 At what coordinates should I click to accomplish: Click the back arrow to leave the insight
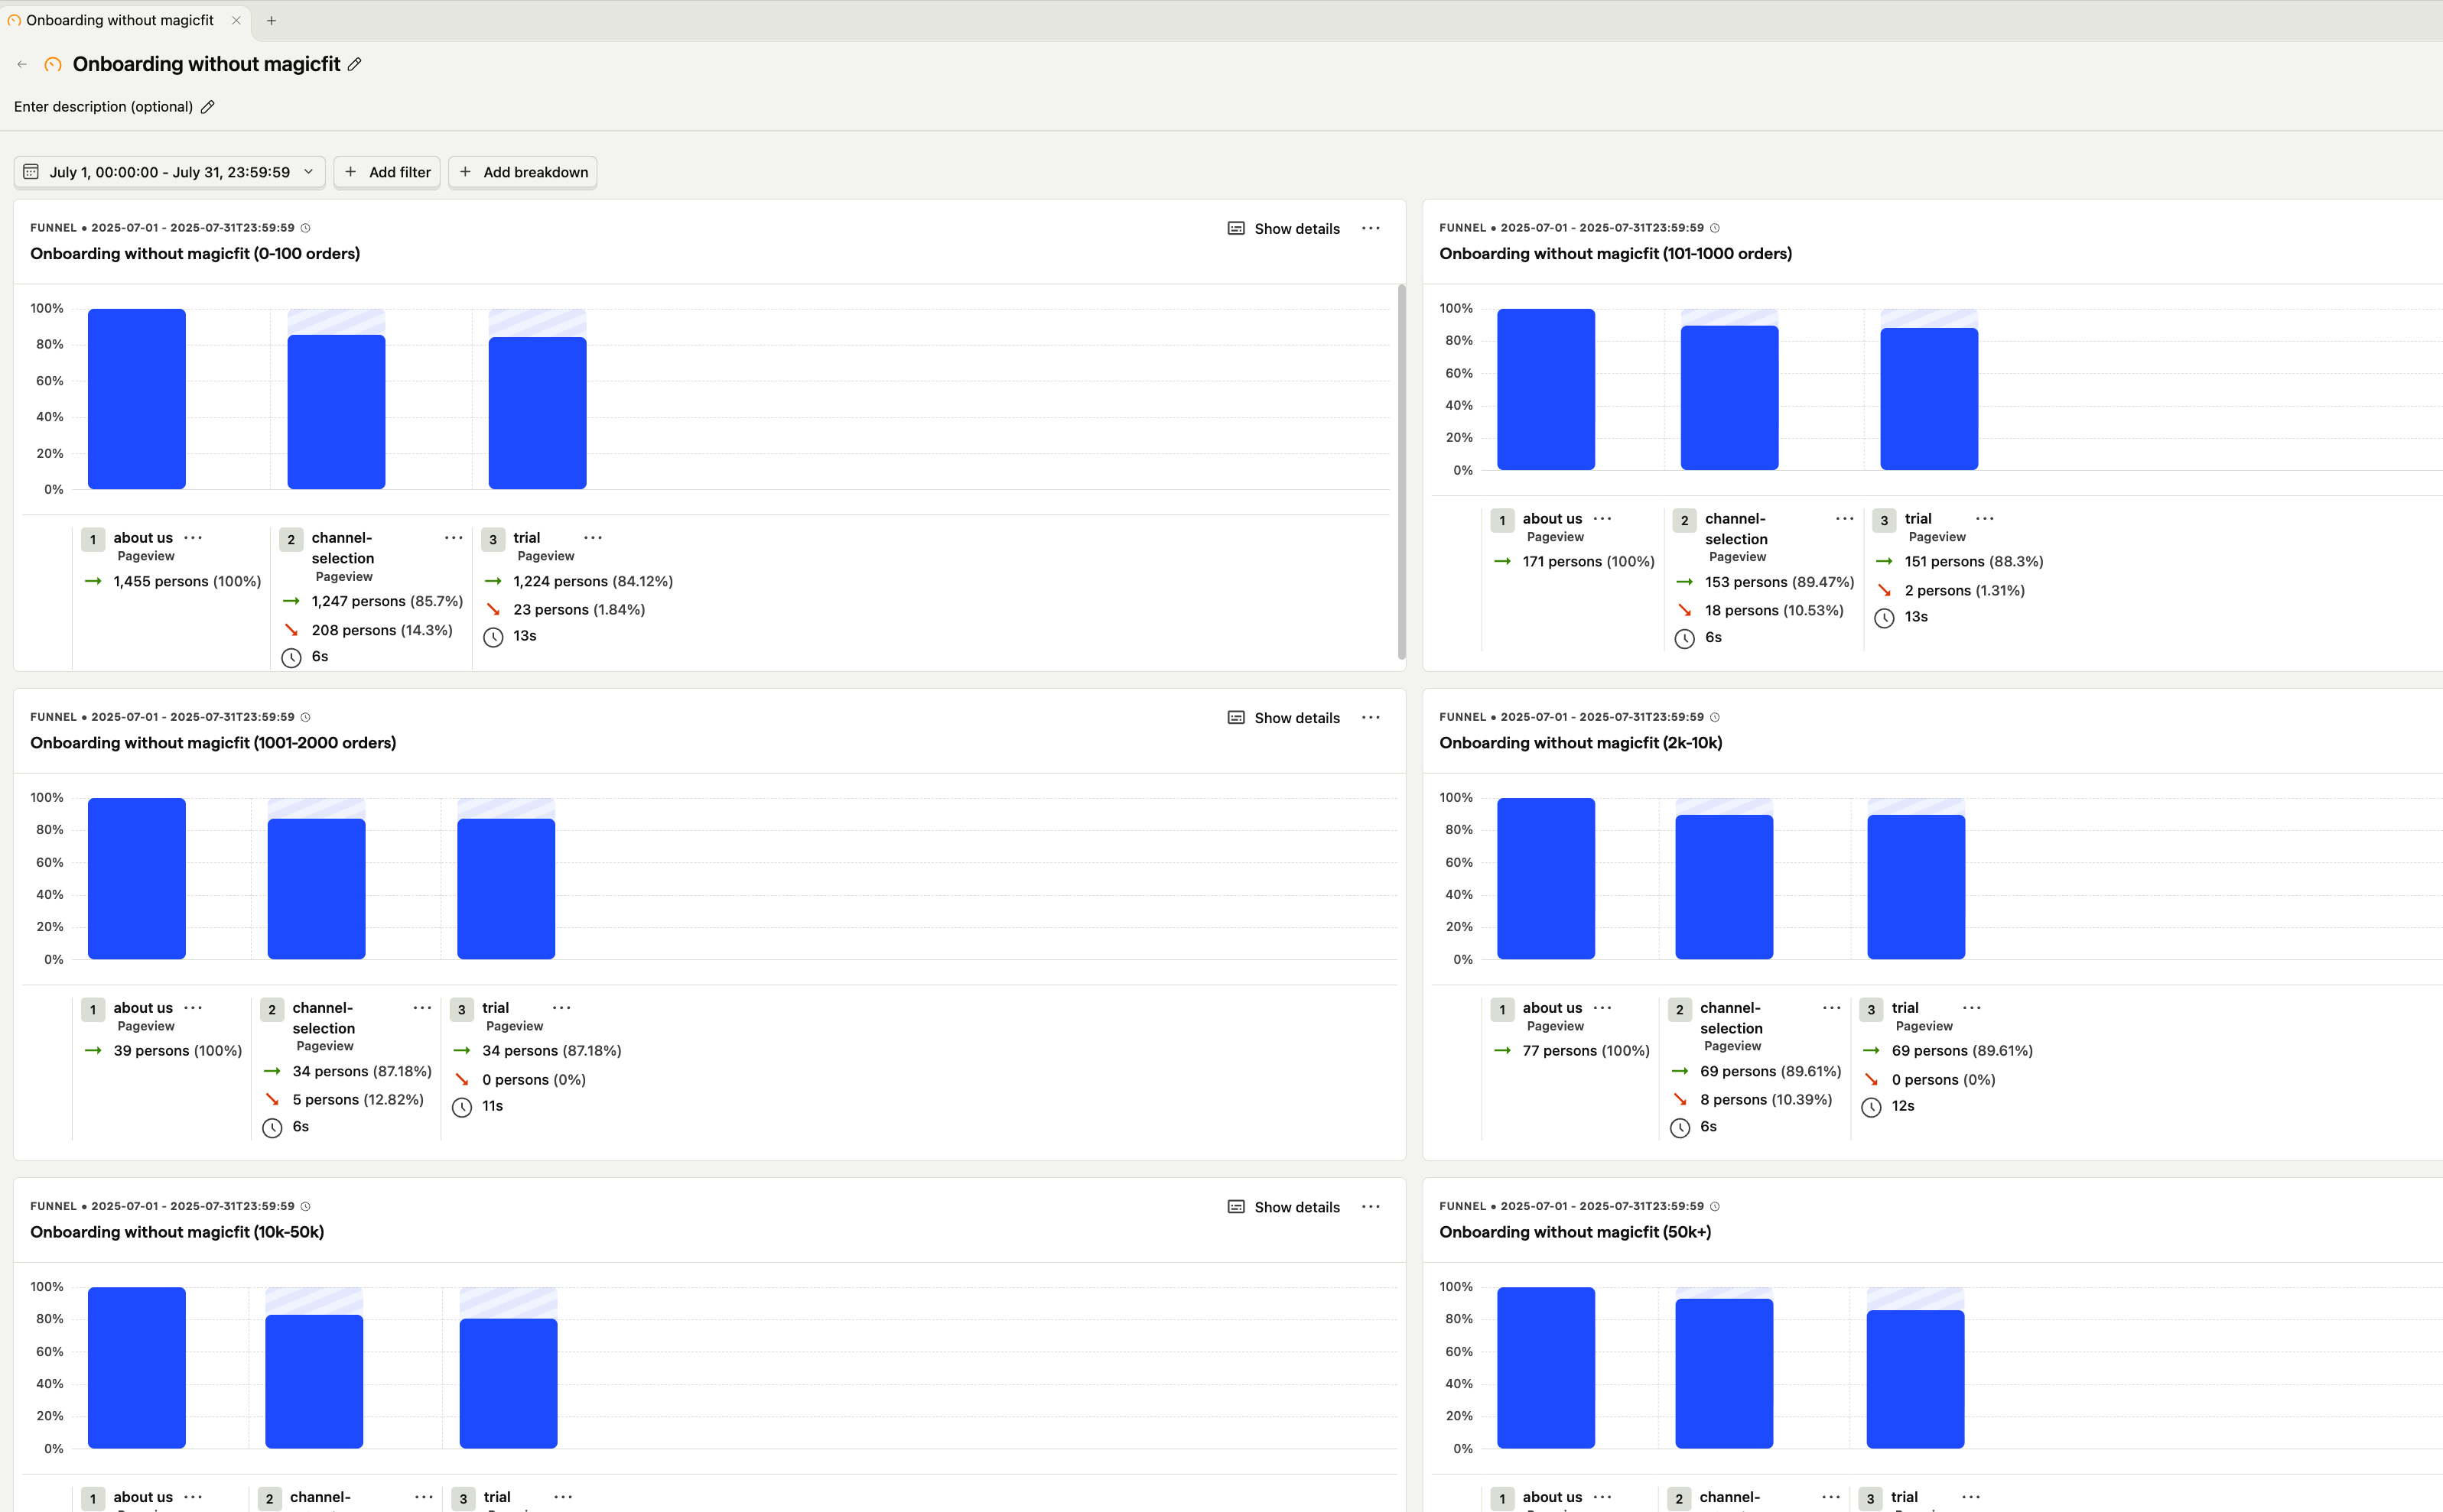[22, 63]
